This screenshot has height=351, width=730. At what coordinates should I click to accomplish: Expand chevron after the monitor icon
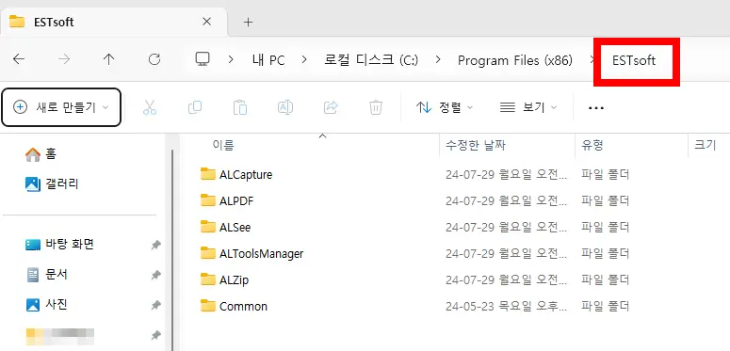tap(231, 60)
